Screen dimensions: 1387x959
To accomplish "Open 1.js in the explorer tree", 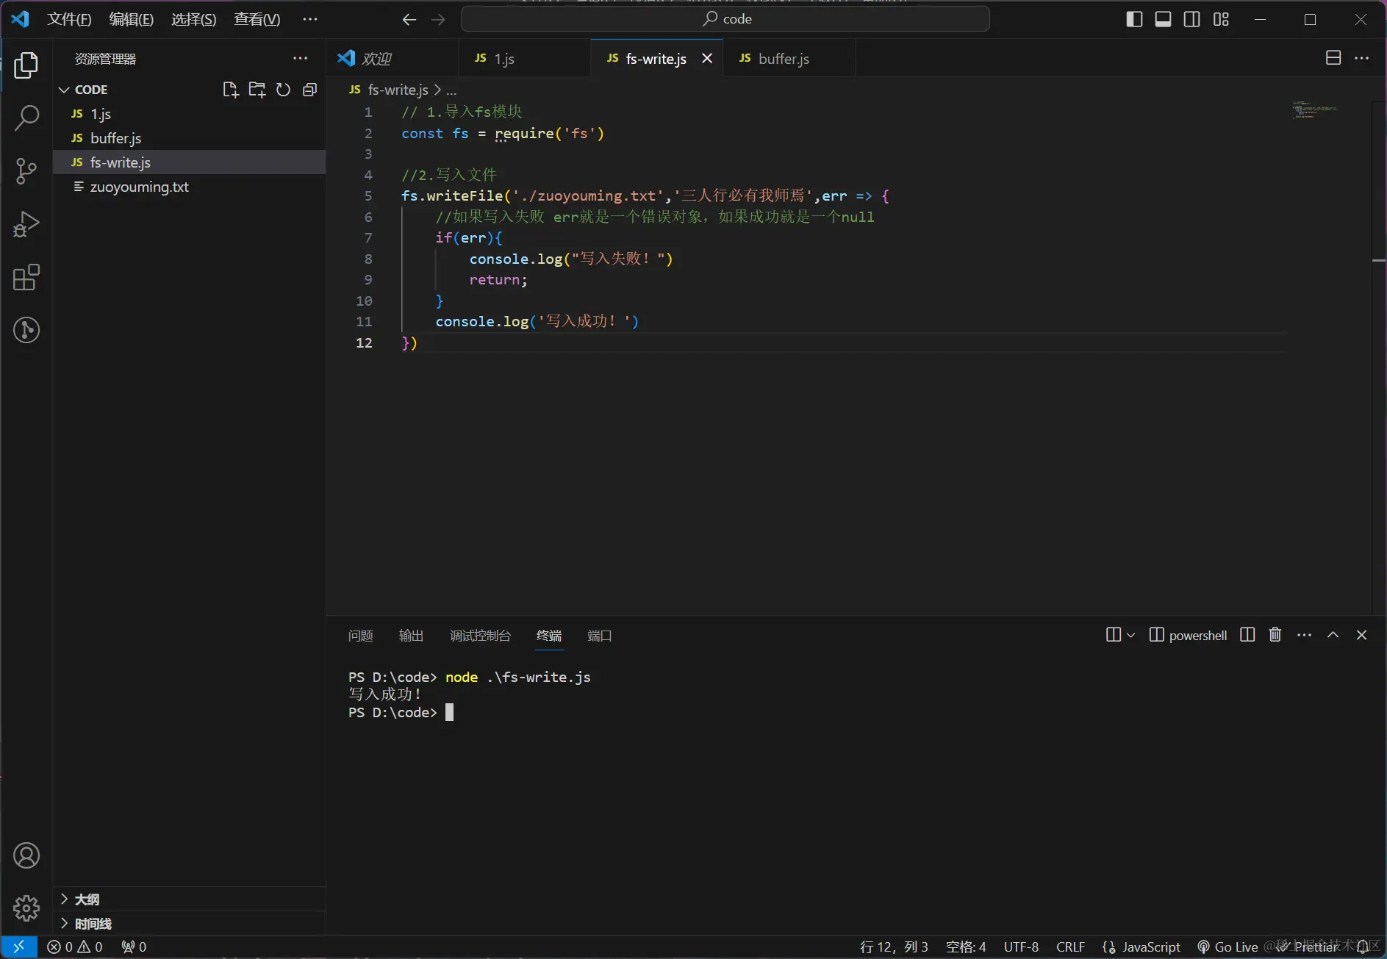I will (x=190, y=114).
